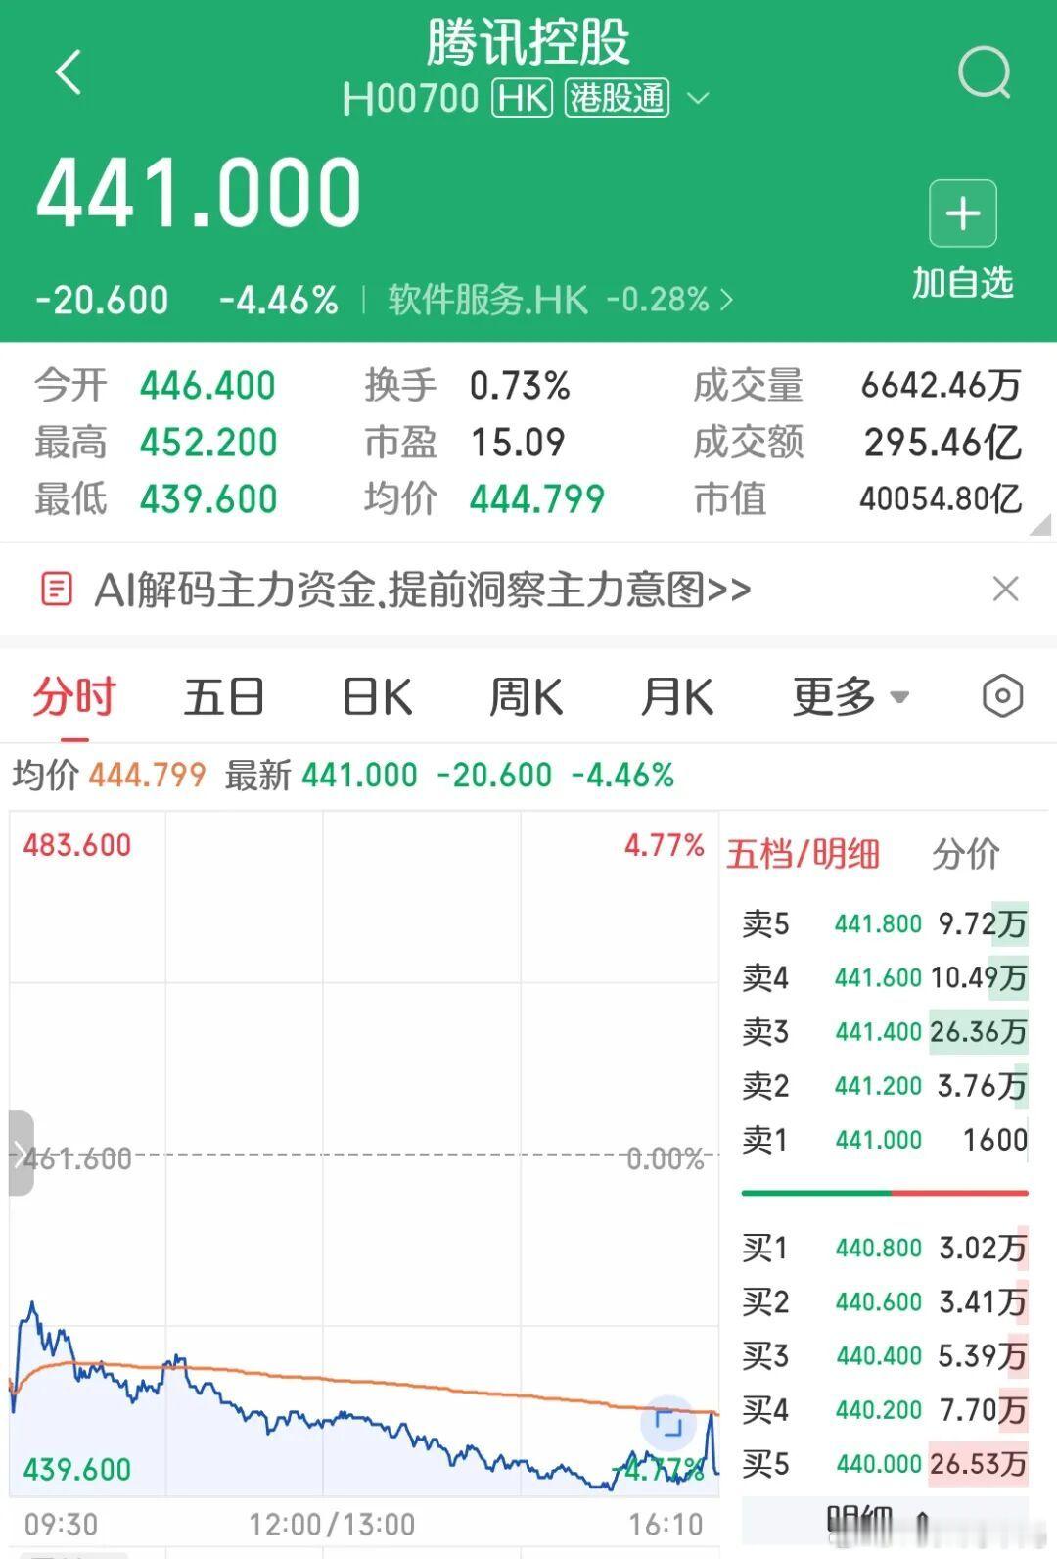1057x1559 pixels.
Task: Open 软件服务.HK sector link
Action: pyautogui.click(x=560, y=299)
